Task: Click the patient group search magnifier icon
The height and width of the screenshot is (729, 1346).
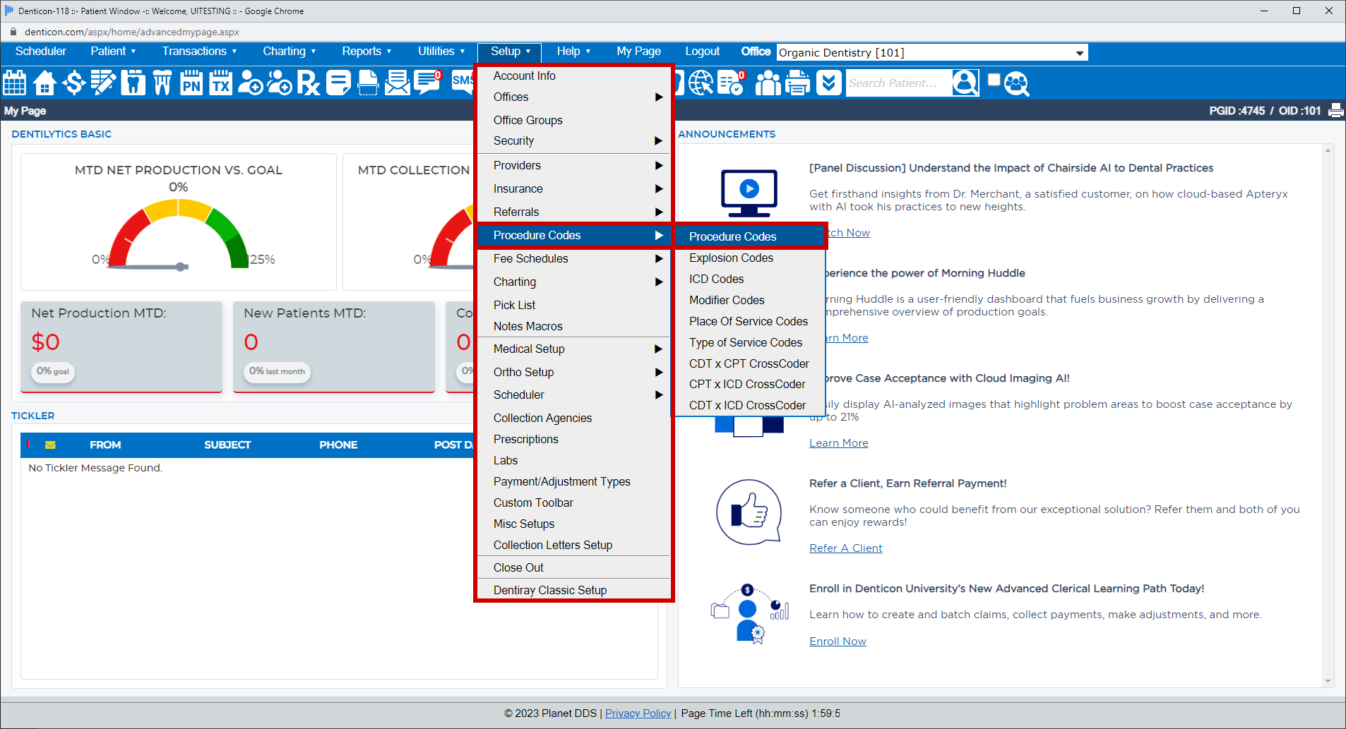Action: (x=1016, y=83)
